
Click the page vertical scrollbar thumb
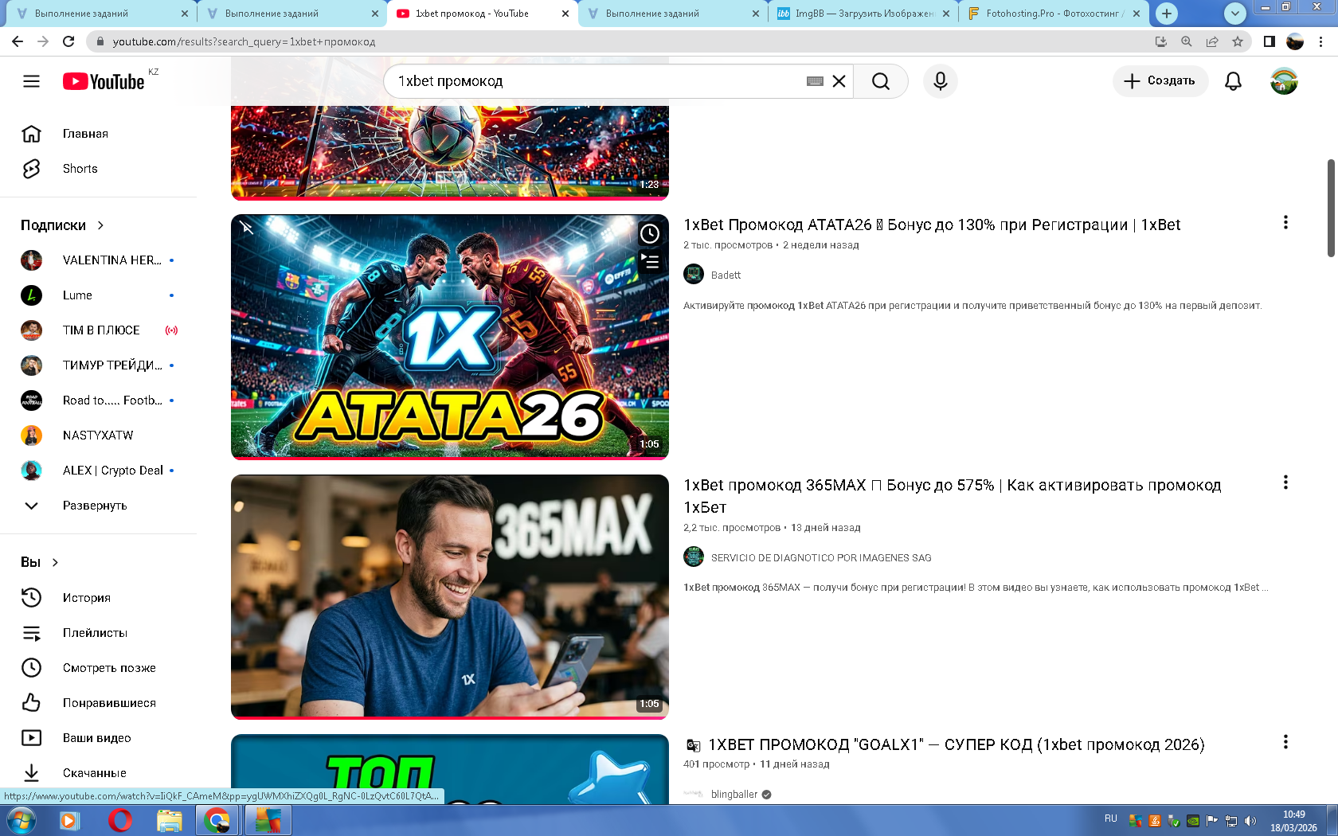point(1331,208)
